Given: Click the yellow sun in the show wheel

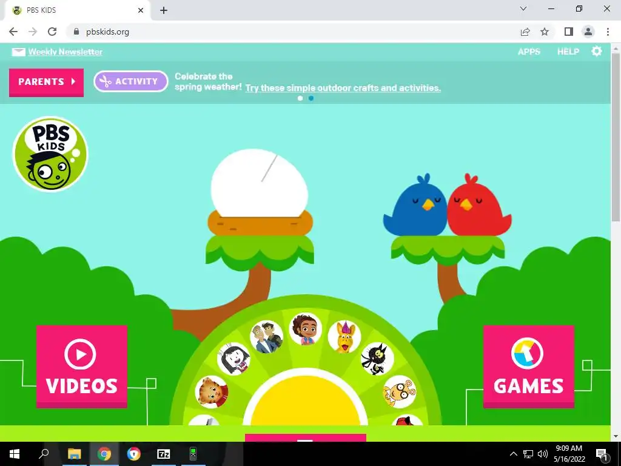Looking at the screenshot, I should tap(306, 400).
